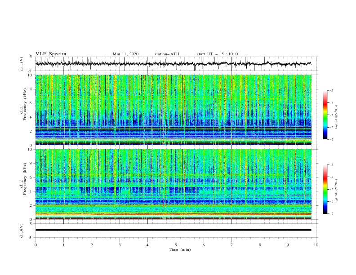This screenshot has width=356, height=275.
Task: Click the ch.2 PSD color scale bar
Action: coord(325,189)
